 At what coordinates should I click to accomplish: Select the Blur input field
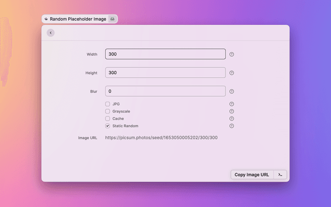(x=165, y=92)
